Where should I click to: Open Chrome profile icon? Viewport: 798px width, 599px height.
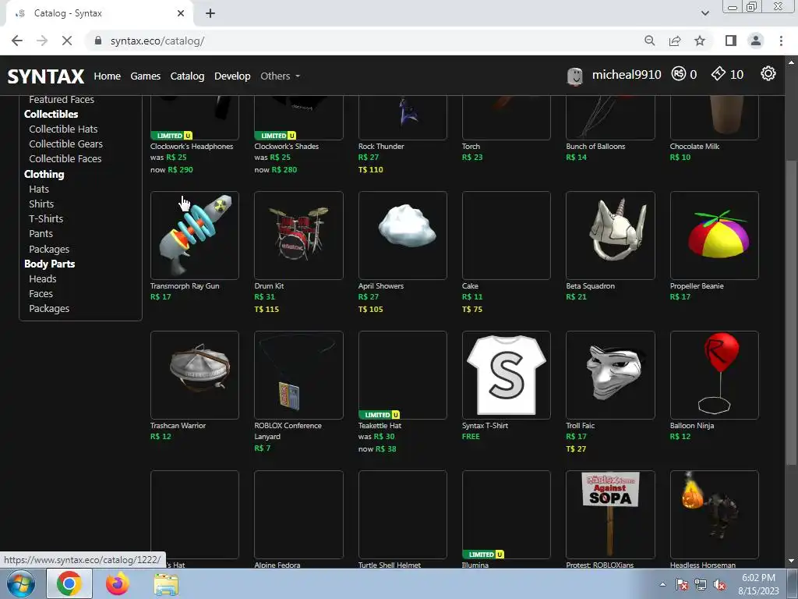756,41
